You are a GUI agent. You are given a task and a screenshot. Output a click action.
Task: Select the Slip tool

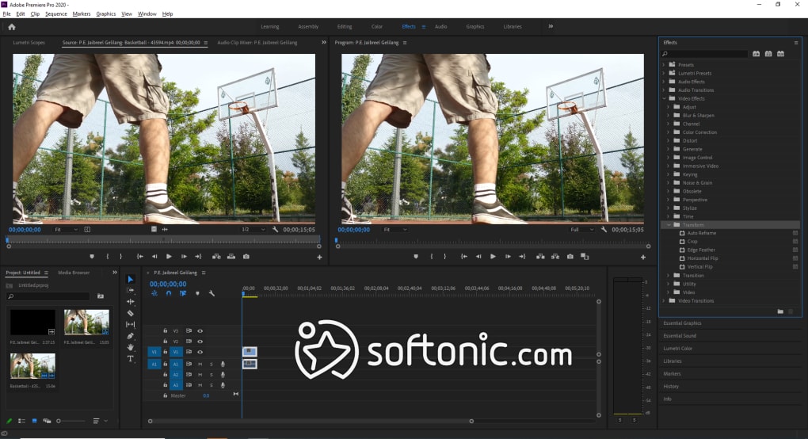point(131,324)
